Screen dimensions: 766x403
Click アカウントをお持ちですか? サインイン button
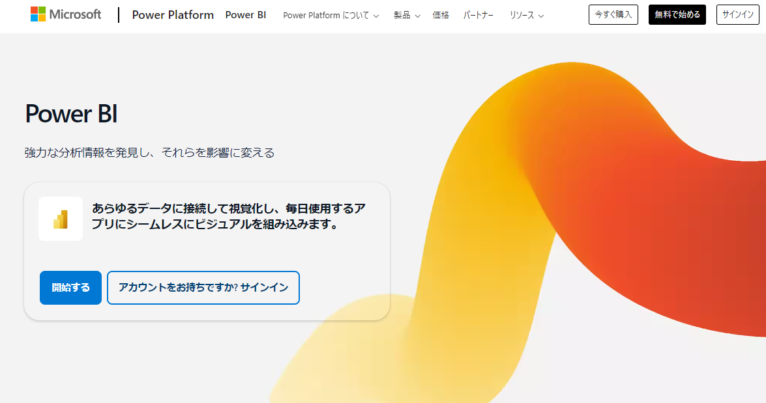203,288
